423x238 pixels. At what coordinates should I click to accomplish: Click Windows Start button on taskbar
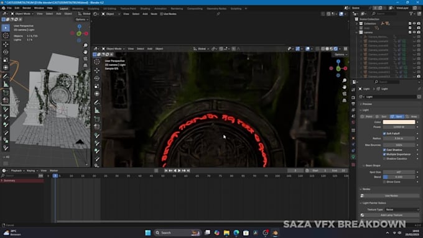point(148,232)
